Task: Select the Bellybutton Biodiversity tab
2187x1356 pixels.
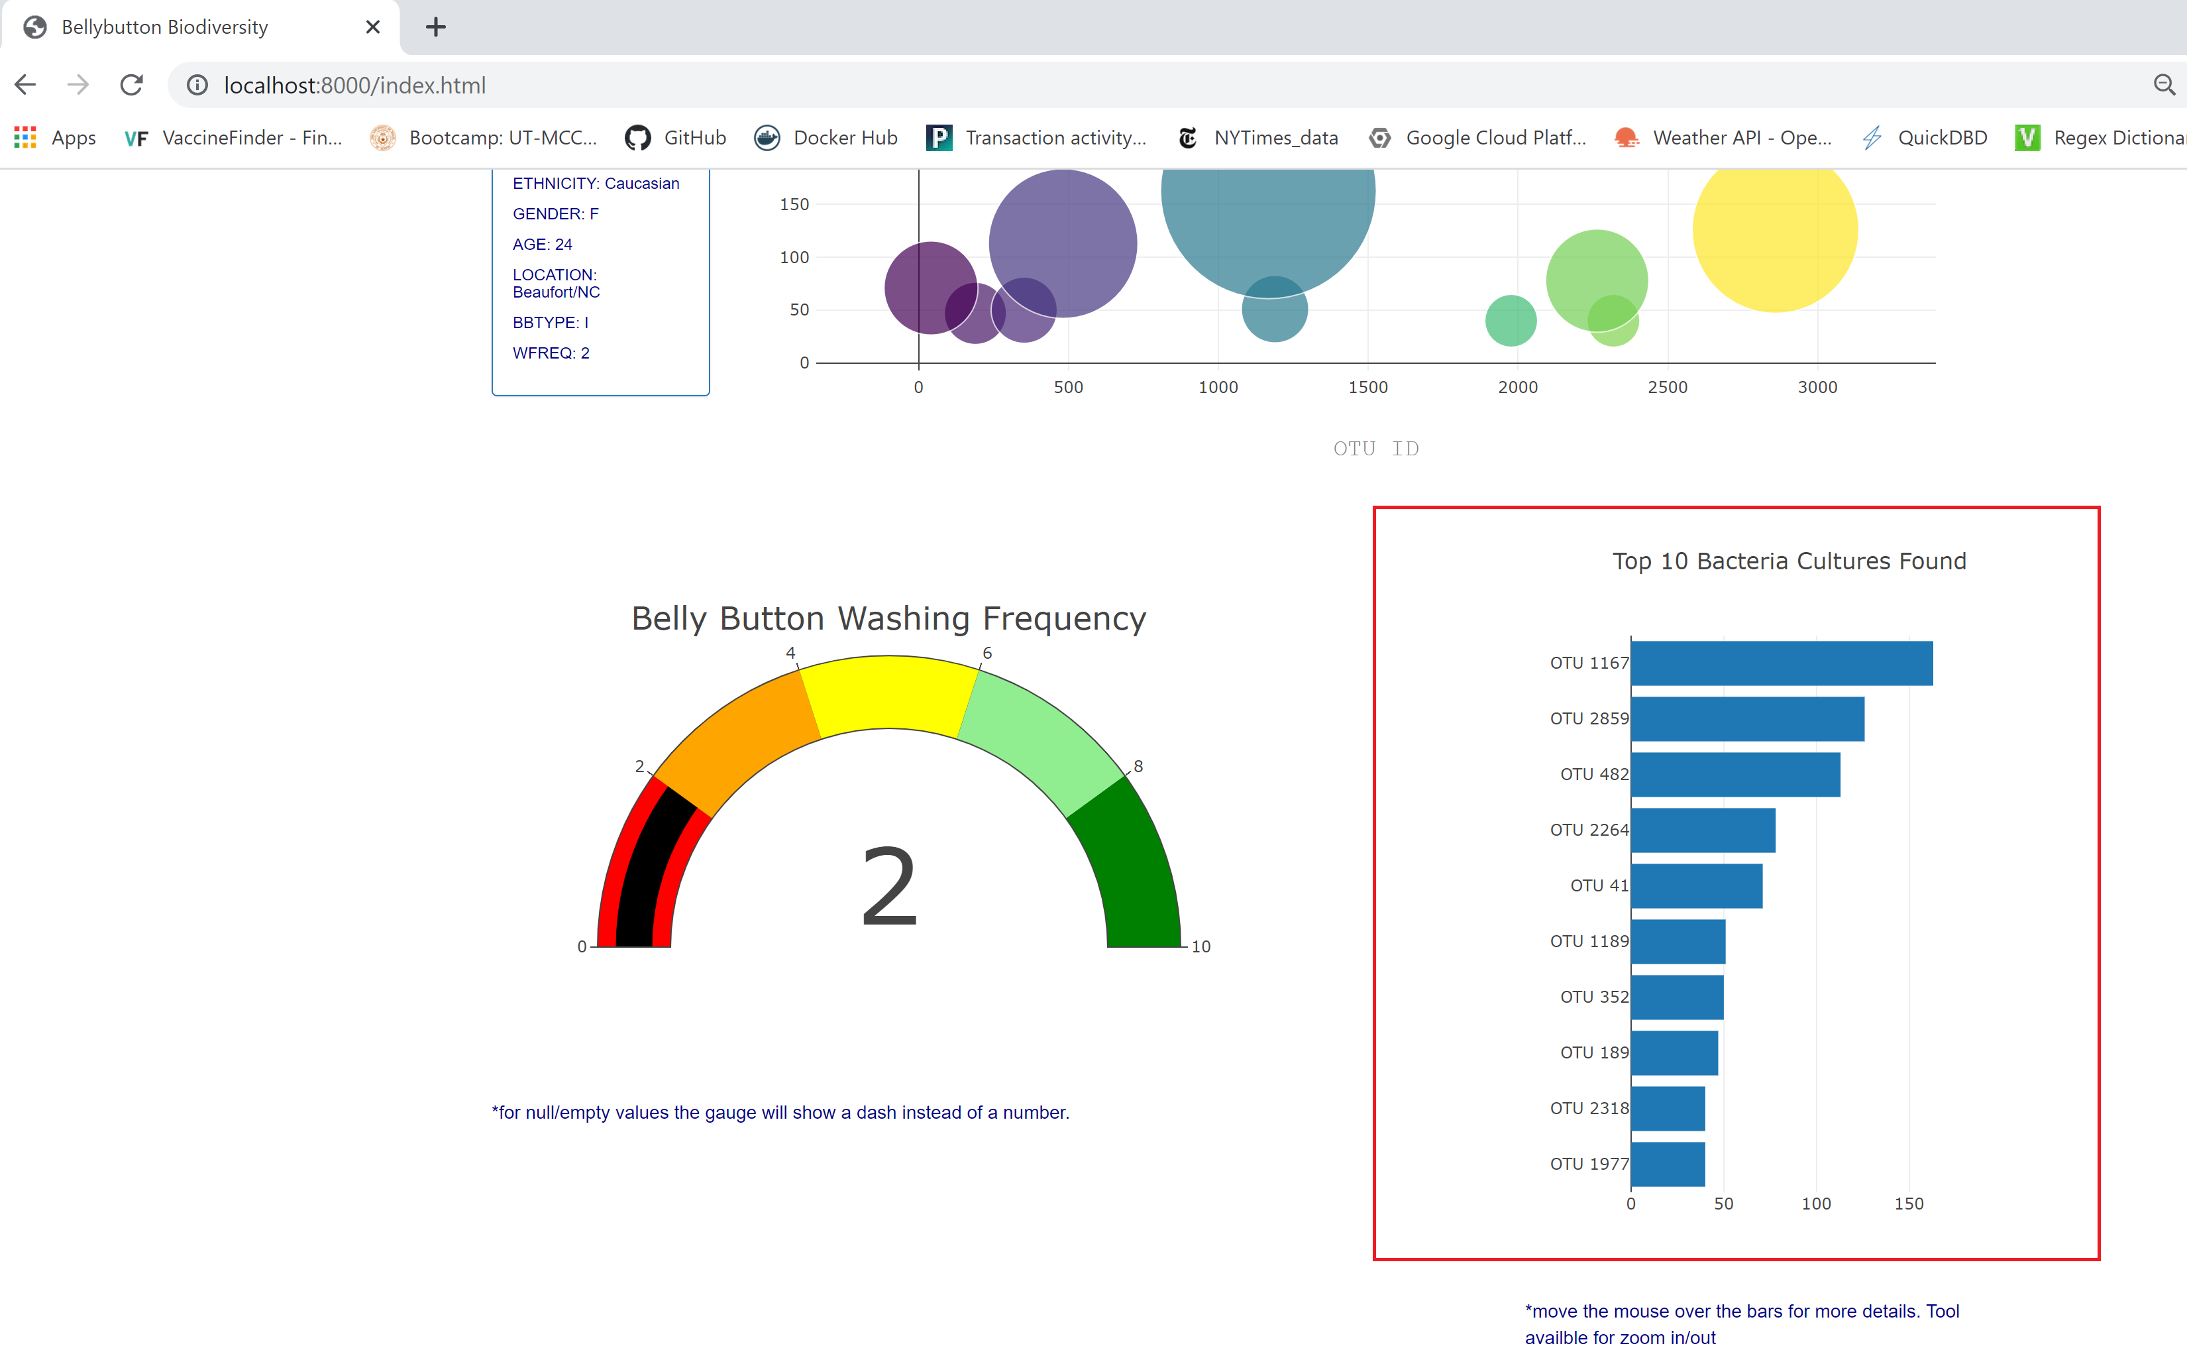Action: 165,27
